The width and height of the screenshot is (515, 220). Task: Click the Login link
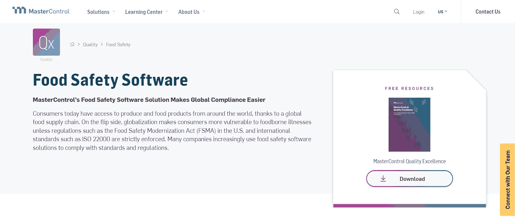pos(418,12)
